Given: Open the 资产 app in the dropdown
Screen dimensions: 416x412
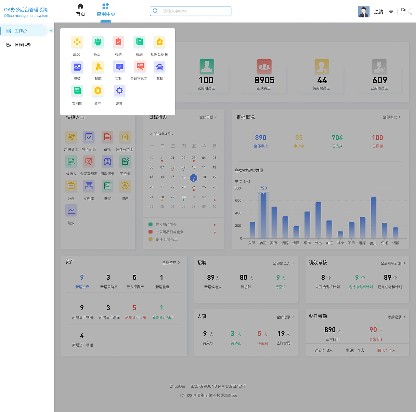Looking at the screenshot, I should click(98, 91).
